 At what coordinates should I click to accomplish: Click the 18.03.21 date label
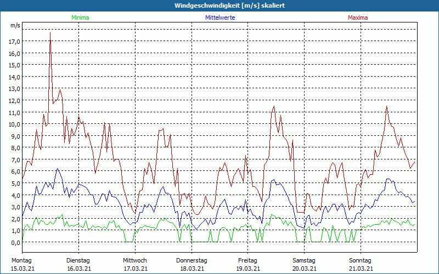coord(192,269)
